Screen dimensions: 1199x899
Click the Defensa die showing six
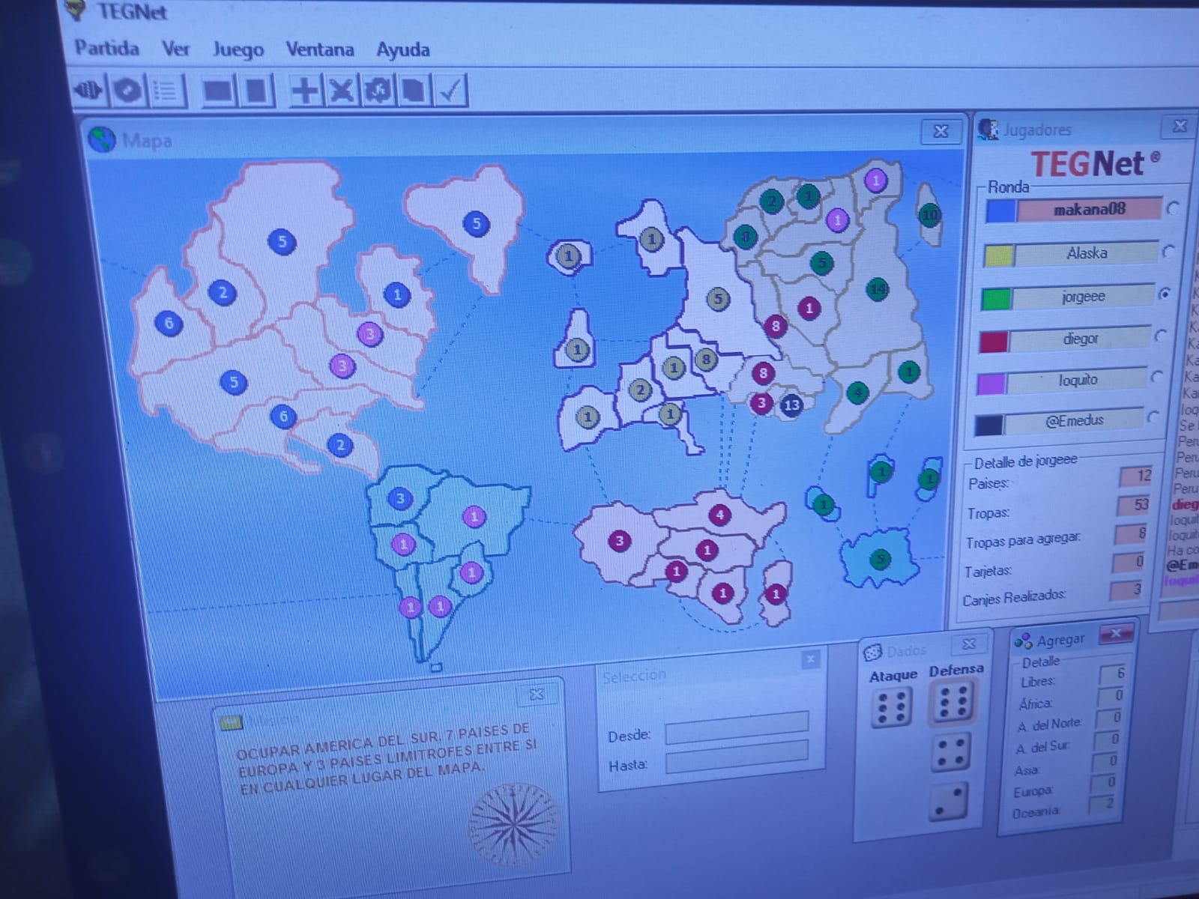pos(952,701)
